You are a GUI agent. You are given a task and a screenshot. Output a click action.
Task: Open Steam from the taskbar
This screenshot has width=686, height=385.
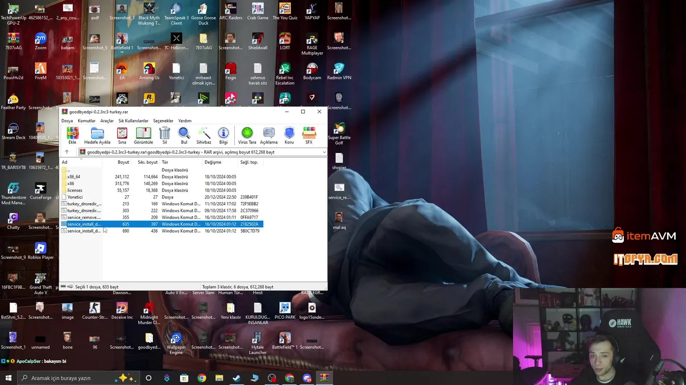(236, 378)
